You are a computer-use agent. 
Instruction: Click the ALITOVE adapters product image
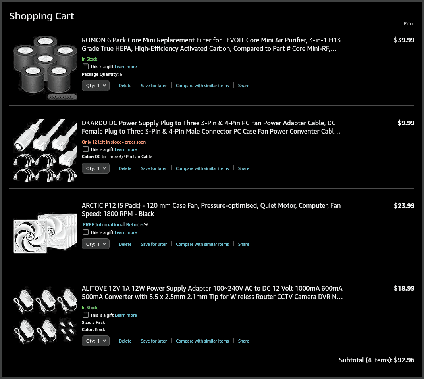[x=45, y=316]
